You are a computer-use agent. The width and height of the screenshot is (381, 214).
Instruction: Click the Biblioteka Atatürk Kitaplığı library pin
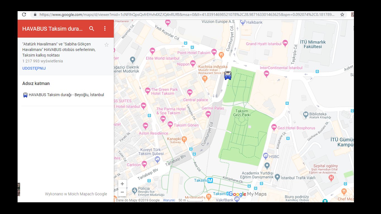305,114
